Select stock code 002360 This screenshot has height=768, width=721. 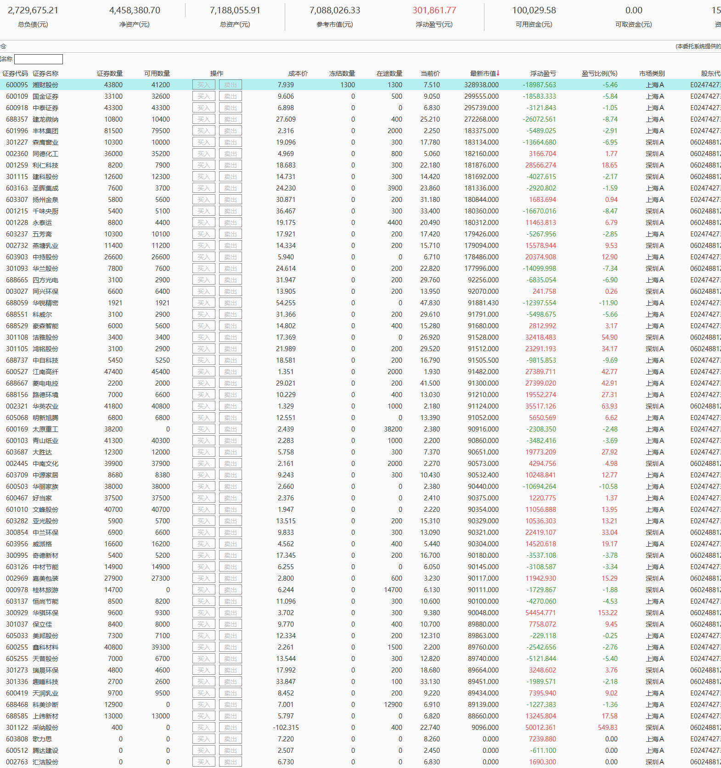click(17, 154)
